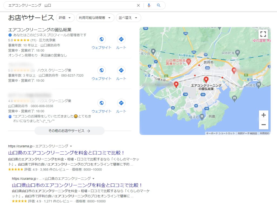277x208 pixels.
Task: Zoom out the map with minus button
Action: (263, 125)
